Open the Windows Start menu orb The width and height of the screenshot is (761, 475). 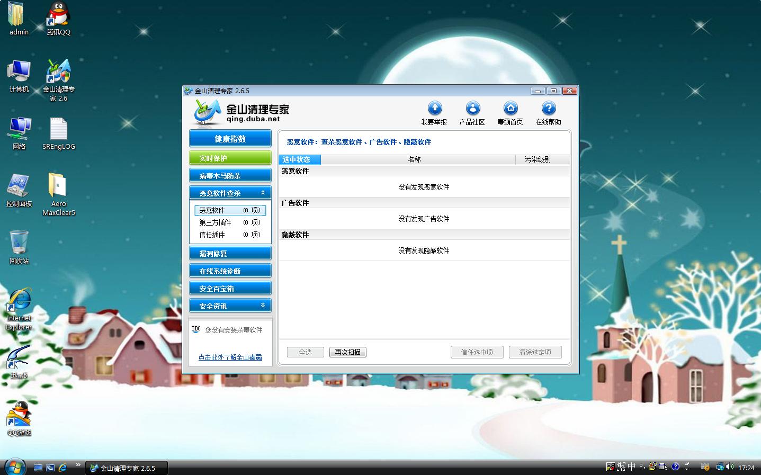[15, 467]
